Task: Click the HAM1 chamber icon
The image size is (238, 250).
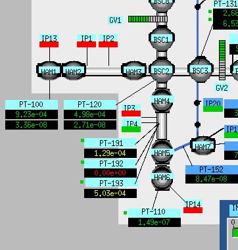Action: tap(49, 70)
